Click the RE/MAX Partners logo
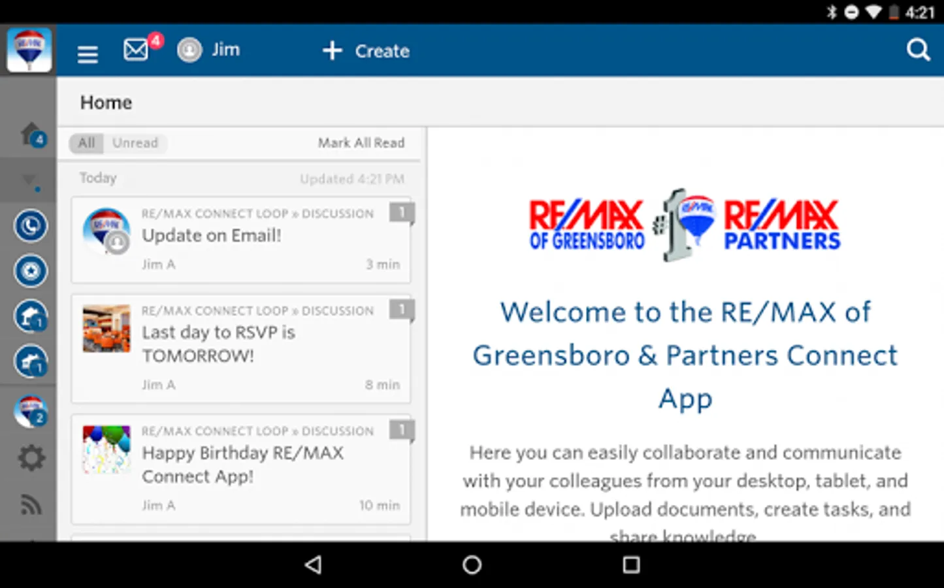The image size is (944, 588). click(x=782, y=225)
